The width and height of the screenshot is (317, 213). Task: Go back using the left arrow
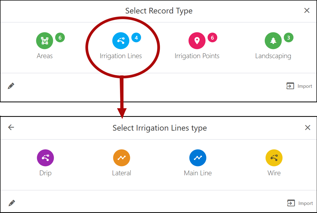click(x=11, y=127)
